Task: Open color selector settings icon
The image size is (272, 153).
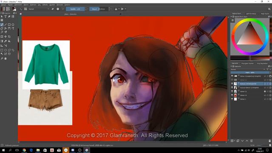Action: coord(232,20)
